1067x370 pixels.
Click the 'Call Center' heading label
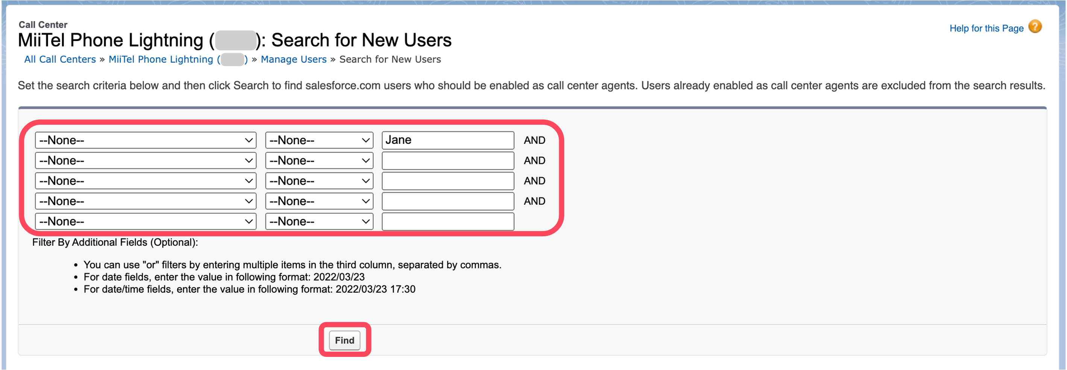pos(43,25)
